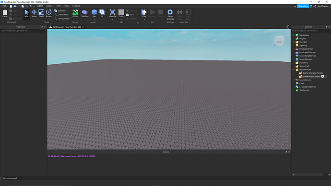Click the undo arrow in quick access bar

(31, 6)
